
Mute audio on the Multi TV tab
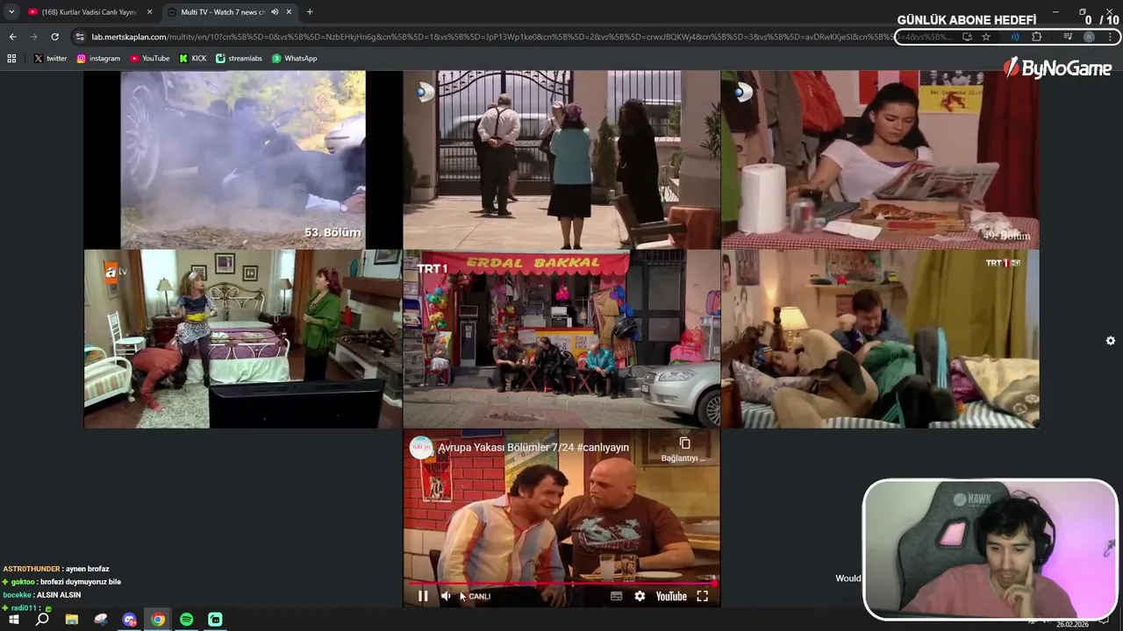coord(275,12)
